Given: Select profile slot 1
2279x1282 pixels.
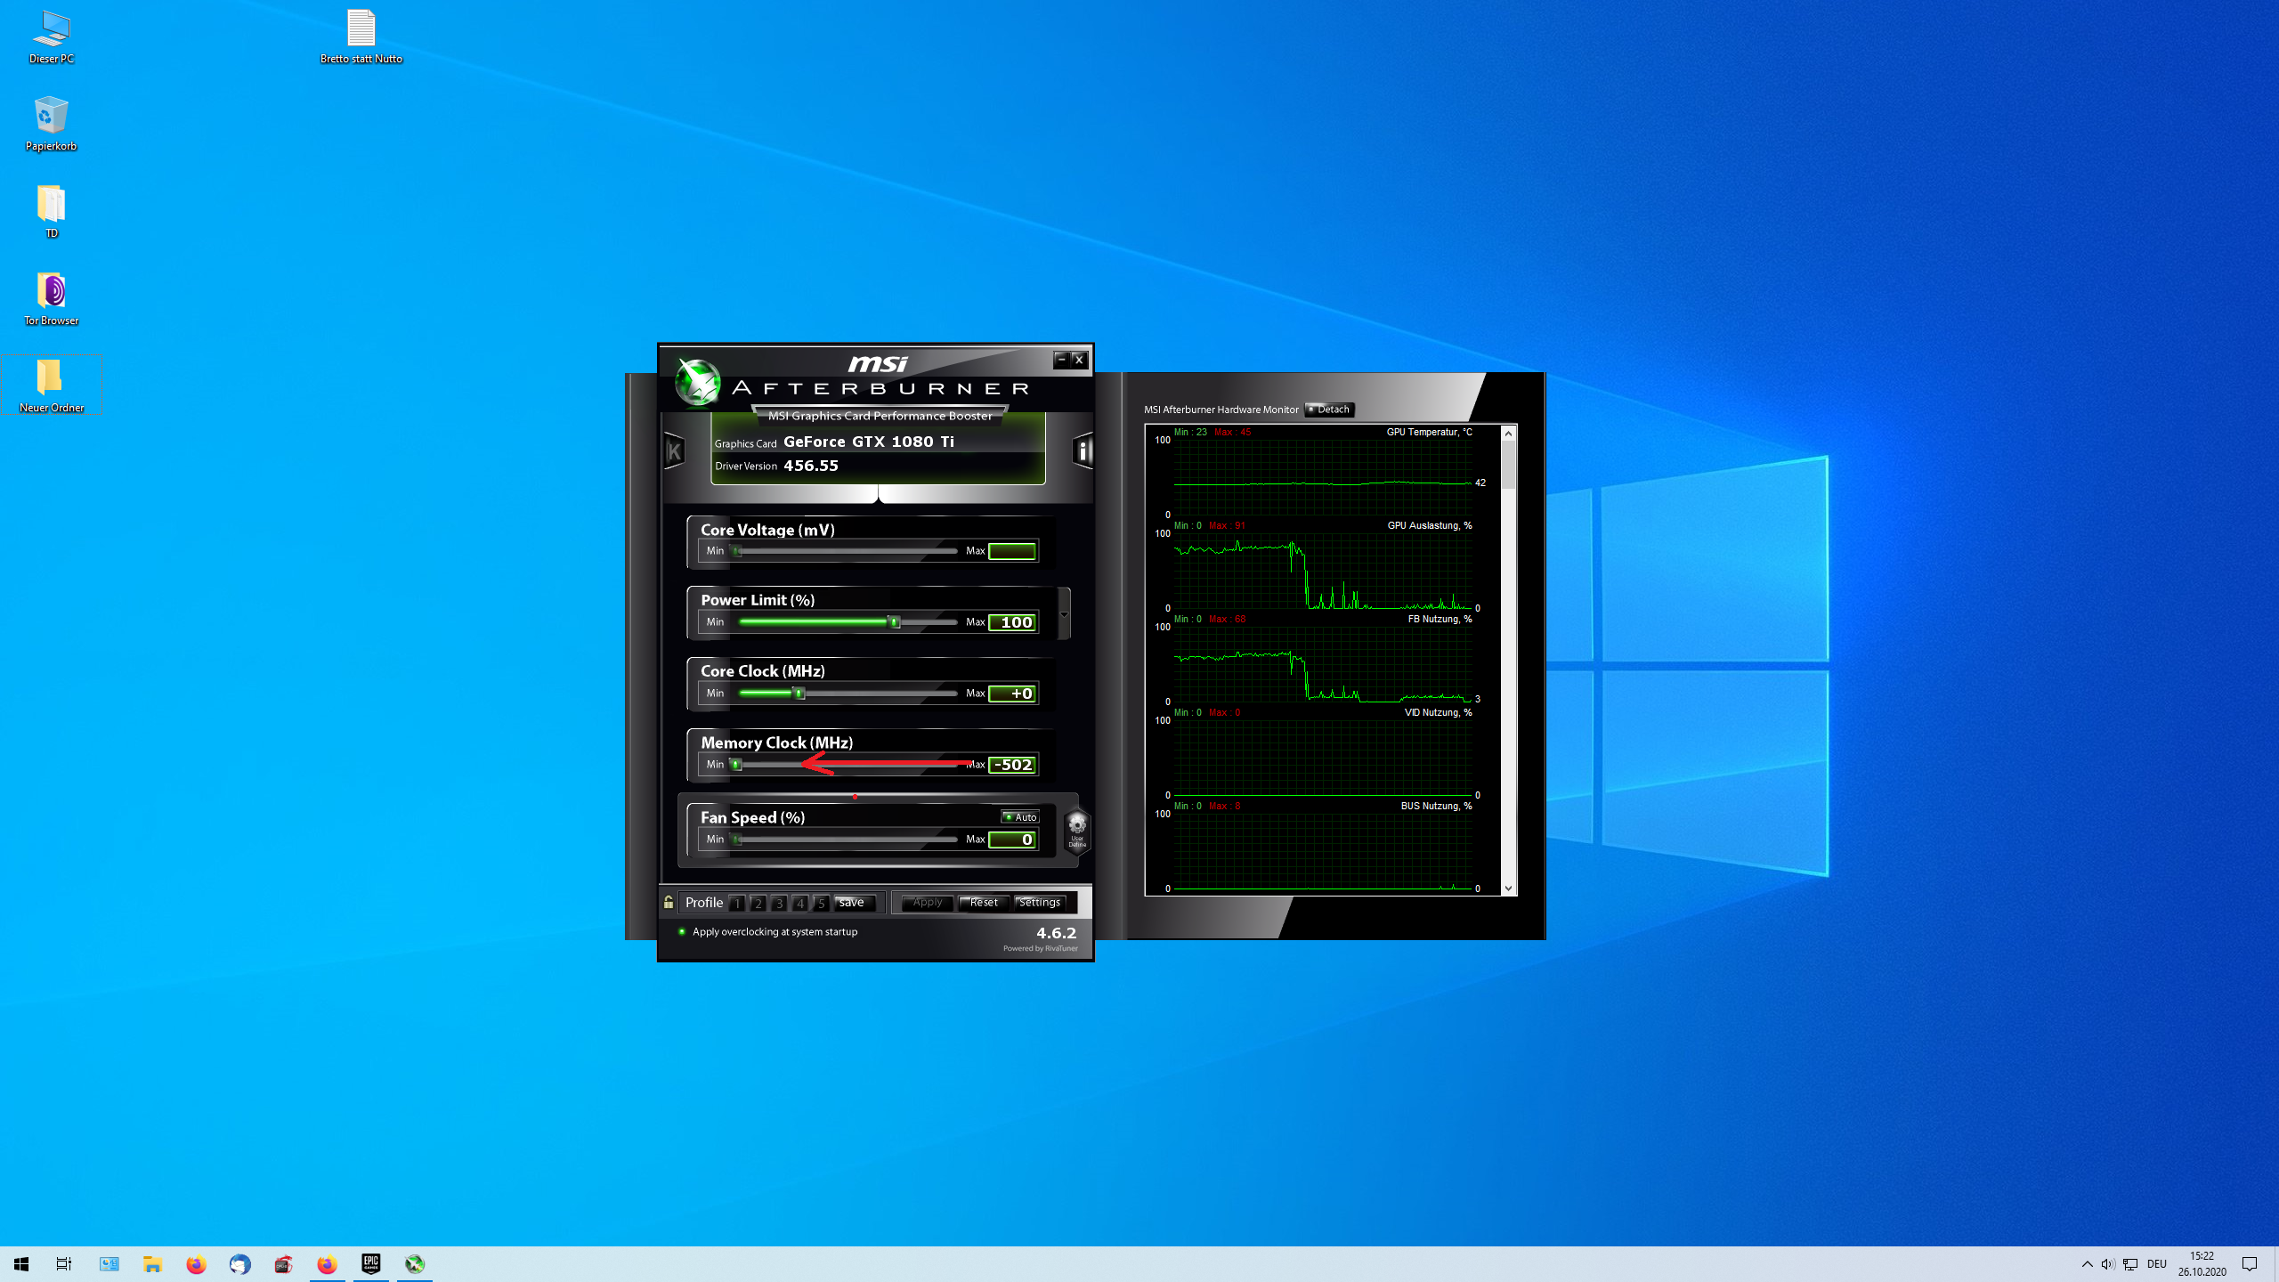Looking at the screenshot, I should pyautogui.click(x=737, y=903).
